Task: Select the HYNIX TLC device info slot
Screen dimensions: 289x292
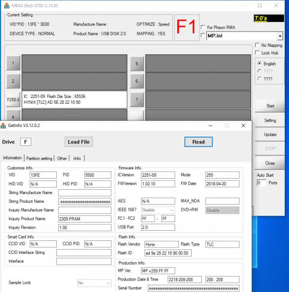Action: point(75,99)
